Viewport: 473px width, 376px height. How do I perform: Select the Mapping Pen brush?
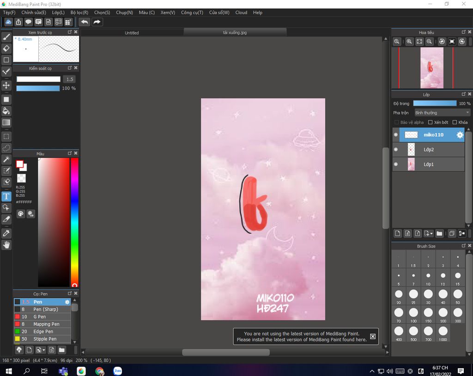[42, 324]
